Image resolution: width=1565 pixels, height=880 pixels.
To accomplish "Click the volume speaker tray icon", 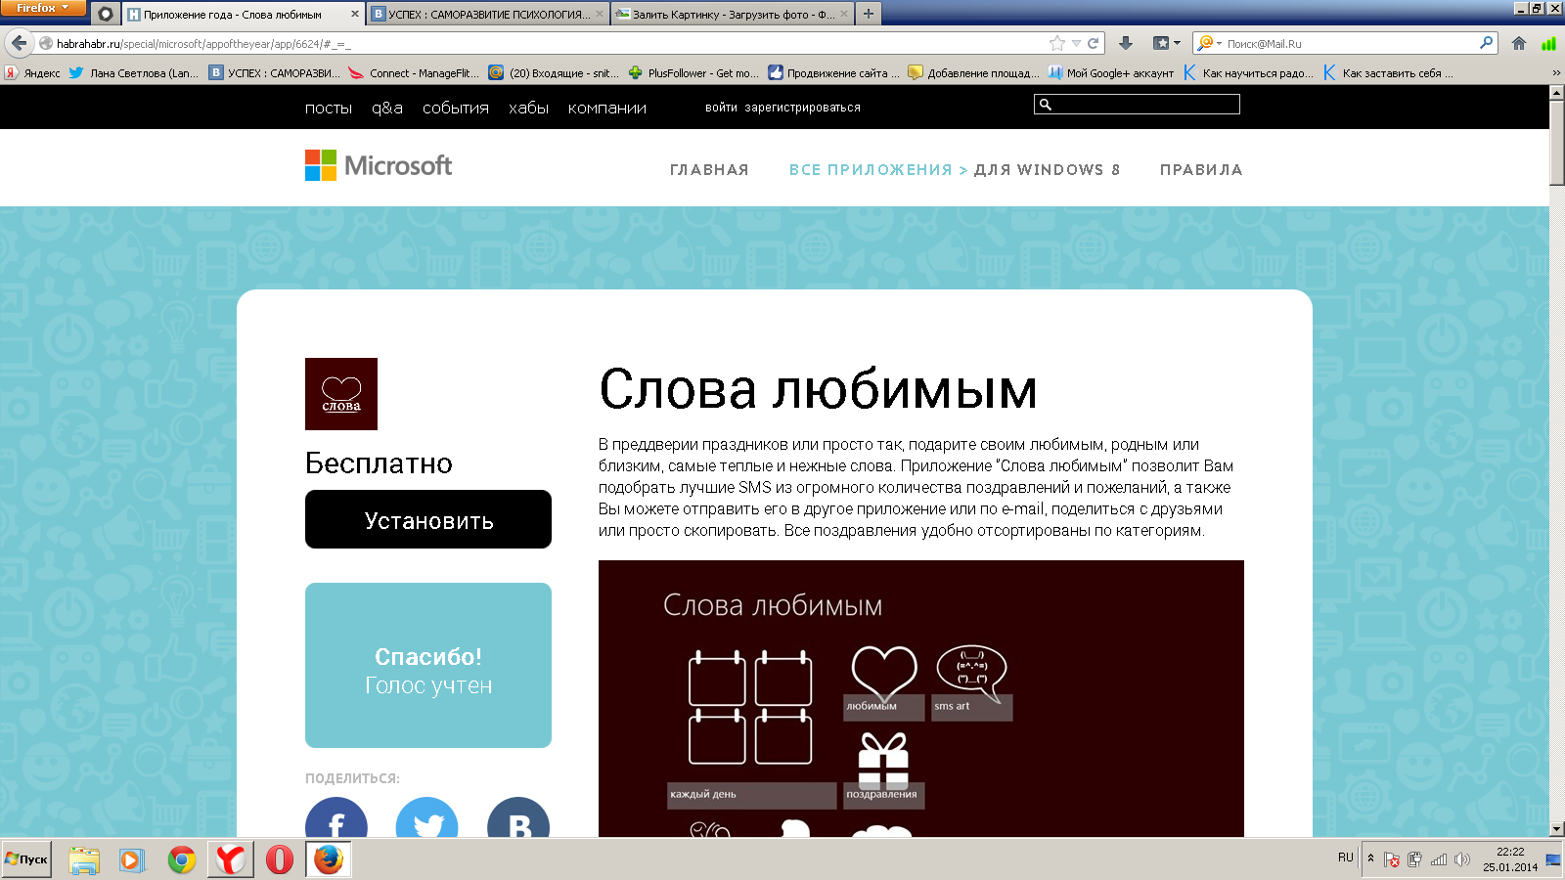I will pyautogui.click(x=1462, y=859).
